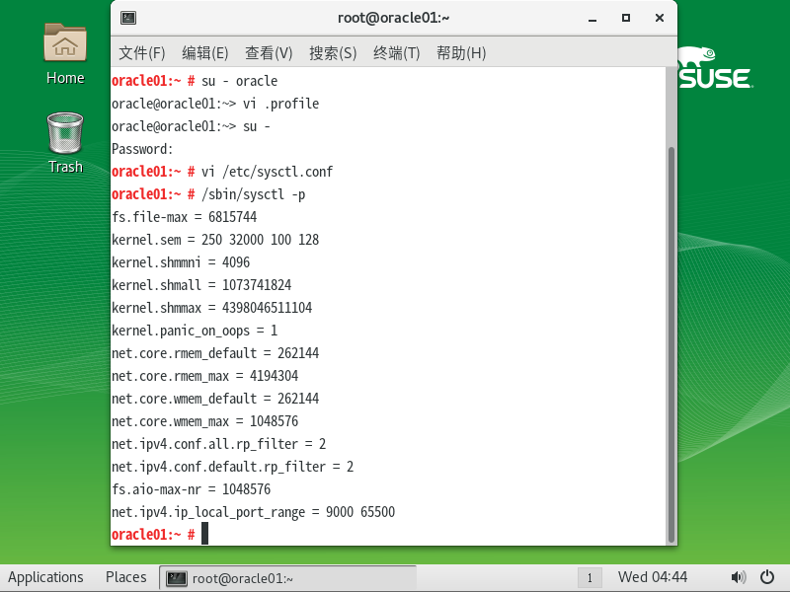Select the root@oracle01:~ taskbar window button

(288, 578)
